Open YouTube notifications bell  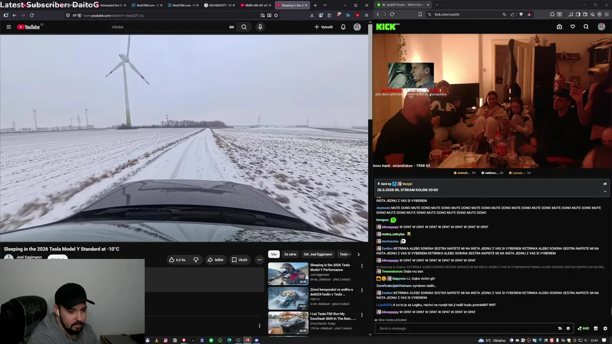pos(343,27)
